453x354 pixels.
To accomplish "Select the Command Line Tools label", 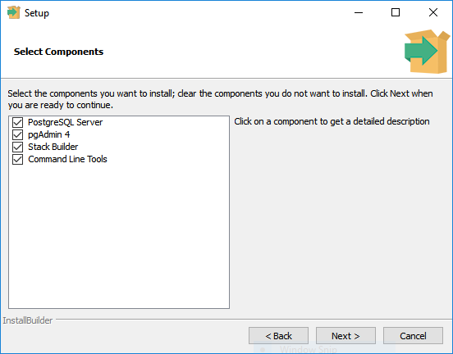I will [67, 159].
